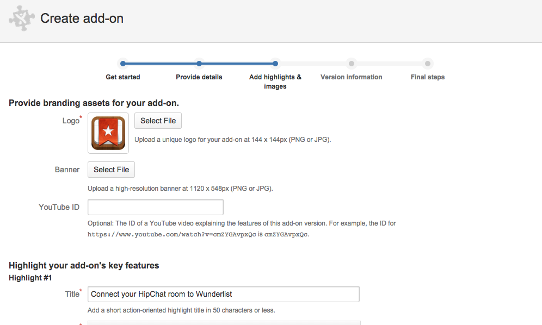Focus the YouTube ID text field
The height and width of the screenshot is (325, 542).
(156, 207)
